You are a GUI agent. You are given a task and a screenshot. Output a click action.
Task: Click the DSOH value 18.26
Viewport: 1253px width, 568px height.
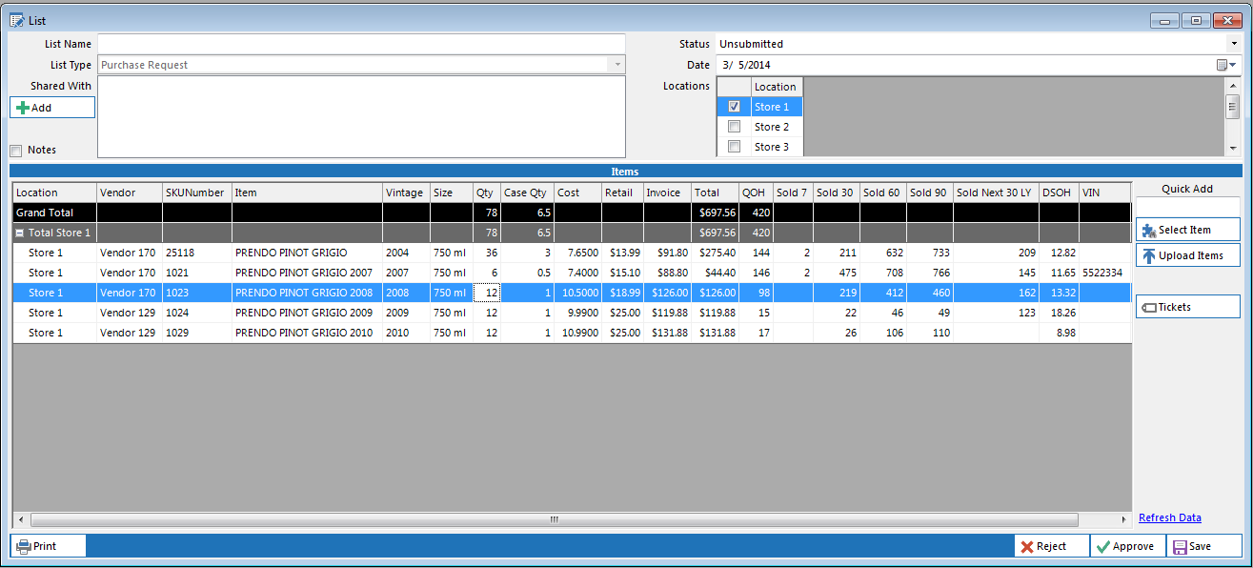[1059, 313]
